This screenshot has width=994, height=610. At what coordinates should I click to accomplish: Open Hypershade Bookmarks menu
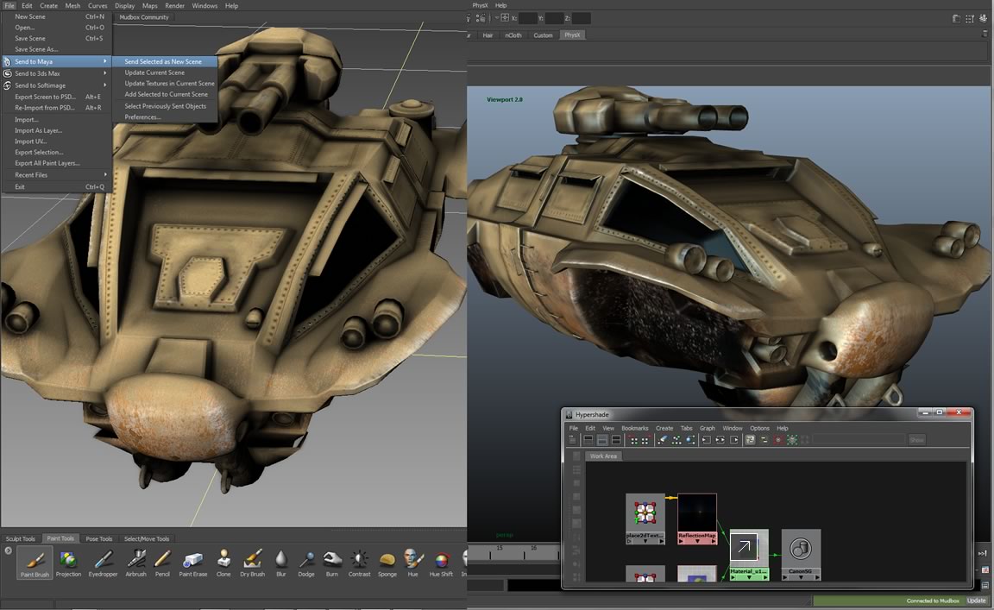[634, 429]
